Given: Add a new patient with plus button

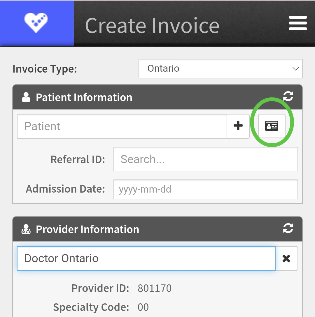Looking at the screenshot, I should coord(238,126).
